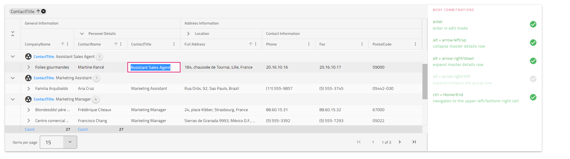Toggle the 'enter in edit mode' checkmark

pos(533,25)
